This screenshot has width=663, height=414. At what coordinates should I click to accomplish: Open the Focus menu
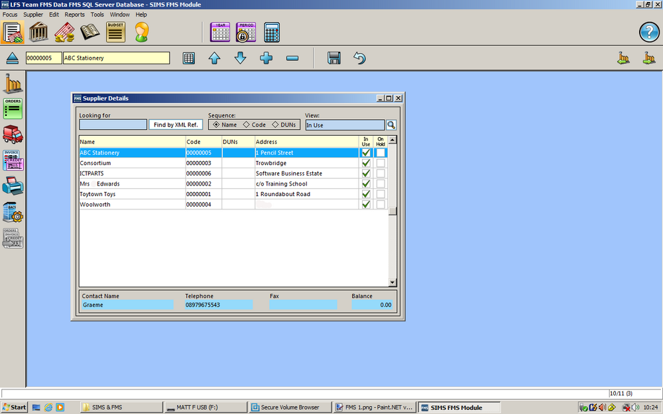10,15
